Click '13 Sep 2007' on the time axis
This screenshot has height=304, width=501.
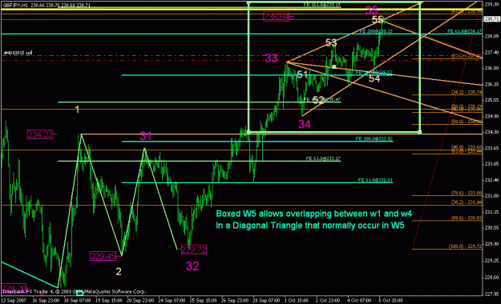click(13, 301)
